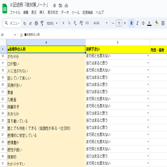This screenshot has height=167, width=167.
Task: Select row 1 header
Action: [3, 49]
